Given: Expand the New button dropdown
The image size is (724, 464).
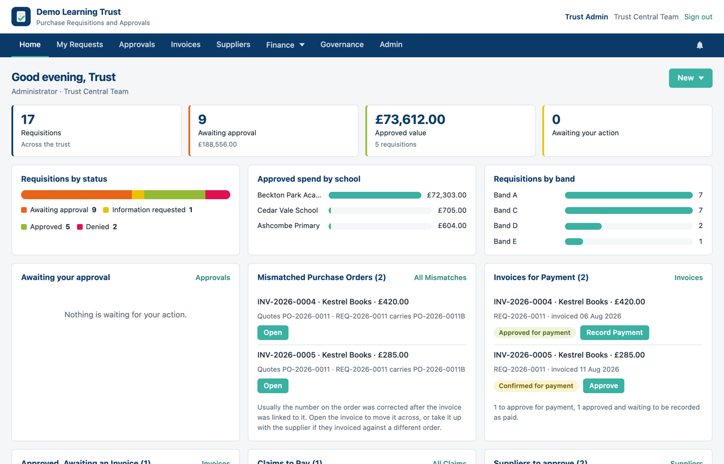Looking at the screenshot, I should [x=691, y=78].
